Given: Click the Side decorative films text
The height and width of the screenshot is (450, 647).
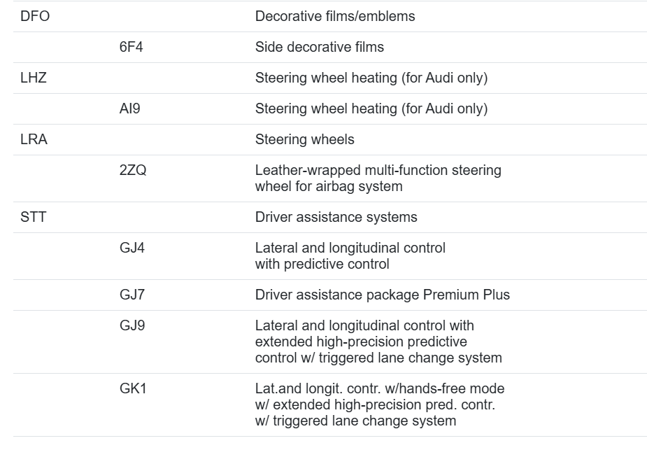Looking at the screenshot, I should click(320, 47).
